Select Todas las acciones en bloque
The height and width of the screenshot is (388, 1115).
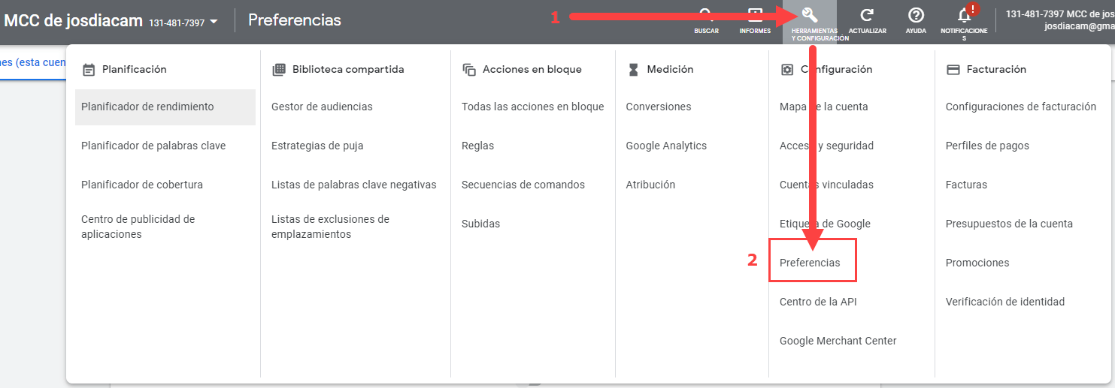coord(532,107)
